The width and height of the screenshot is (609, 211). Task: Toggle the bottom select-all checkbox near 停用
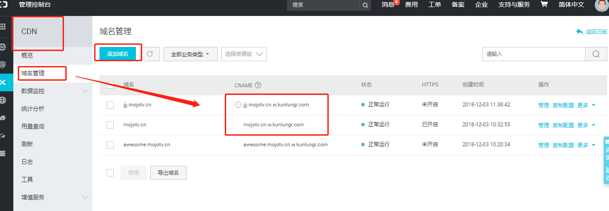click(x=110, y=173)
